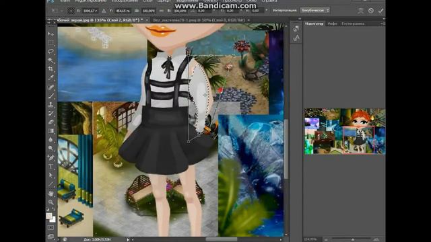Open the status bar info arrow menu

[128, 239]
